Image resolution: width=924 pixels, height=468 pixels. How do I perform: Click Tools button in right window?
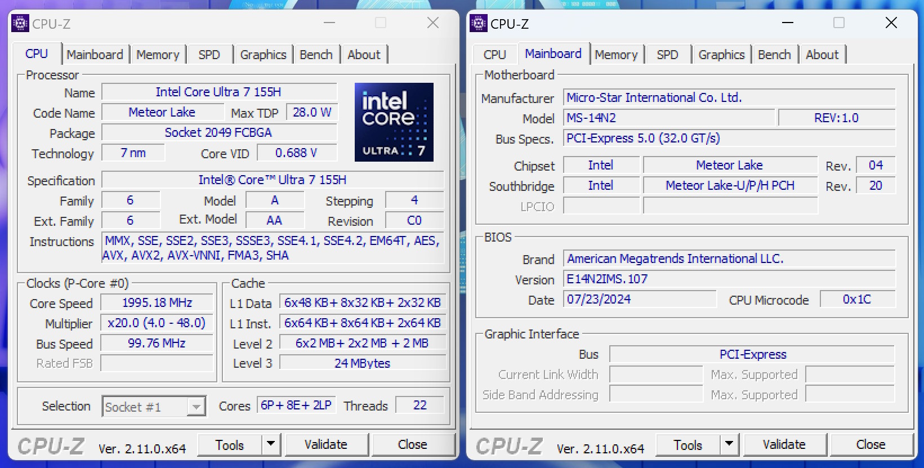(688, 445)
